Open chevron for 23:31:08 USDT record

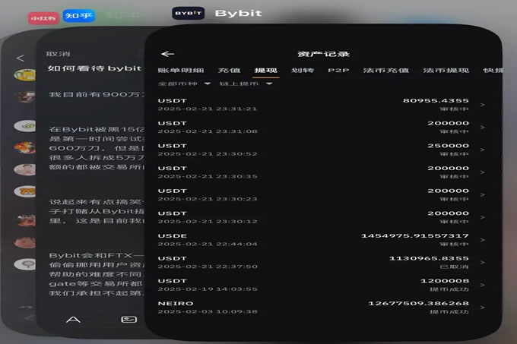[x=482, y=127]
